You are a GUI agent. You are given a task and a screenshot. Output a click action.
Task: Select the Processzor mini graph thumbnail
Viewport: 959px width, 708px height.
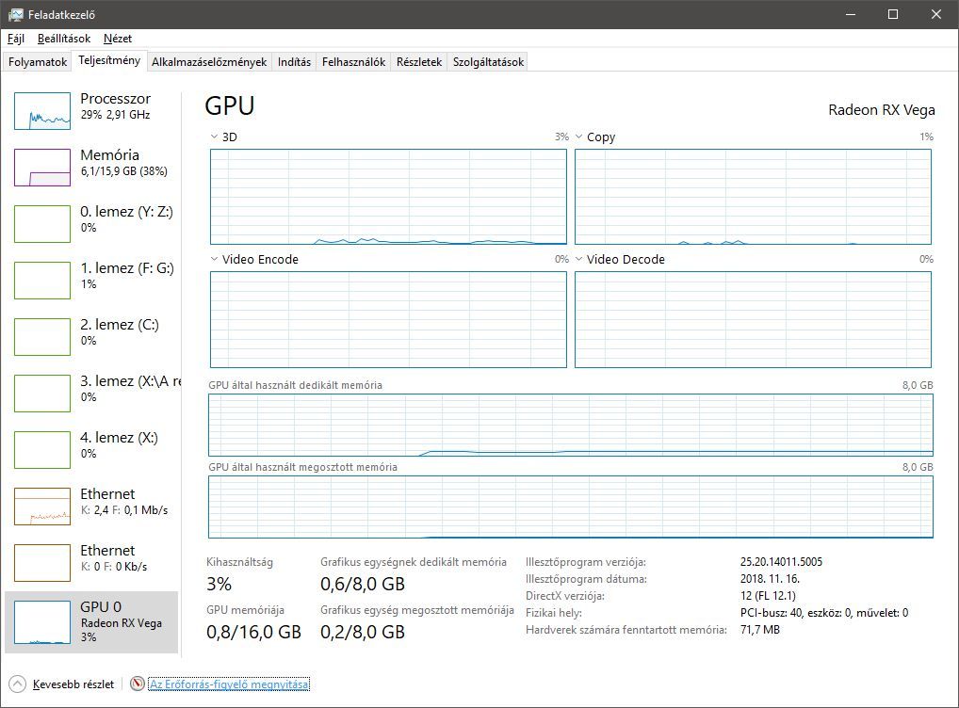(x=42, y=111)
